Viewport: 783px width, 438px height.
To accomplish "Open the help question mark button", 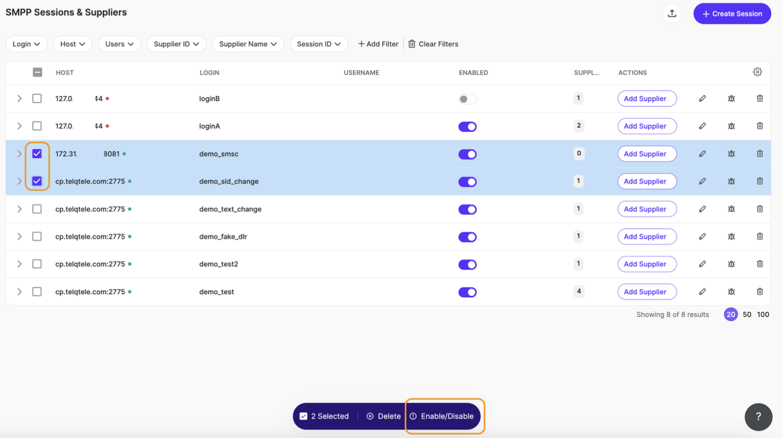I will tap(758, 417).
